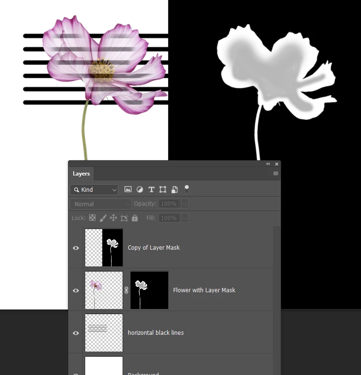
Task: Lock all padlock icon
Action: (135, 218)
